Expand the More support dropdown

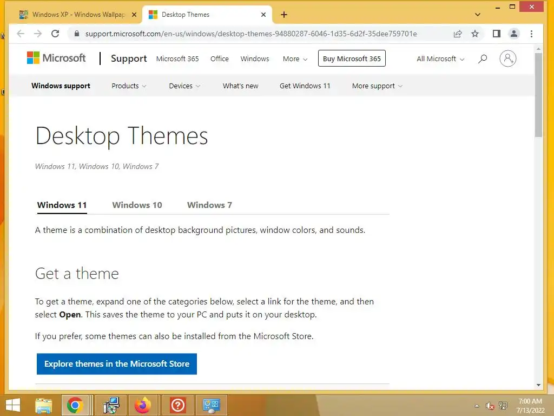377,86
